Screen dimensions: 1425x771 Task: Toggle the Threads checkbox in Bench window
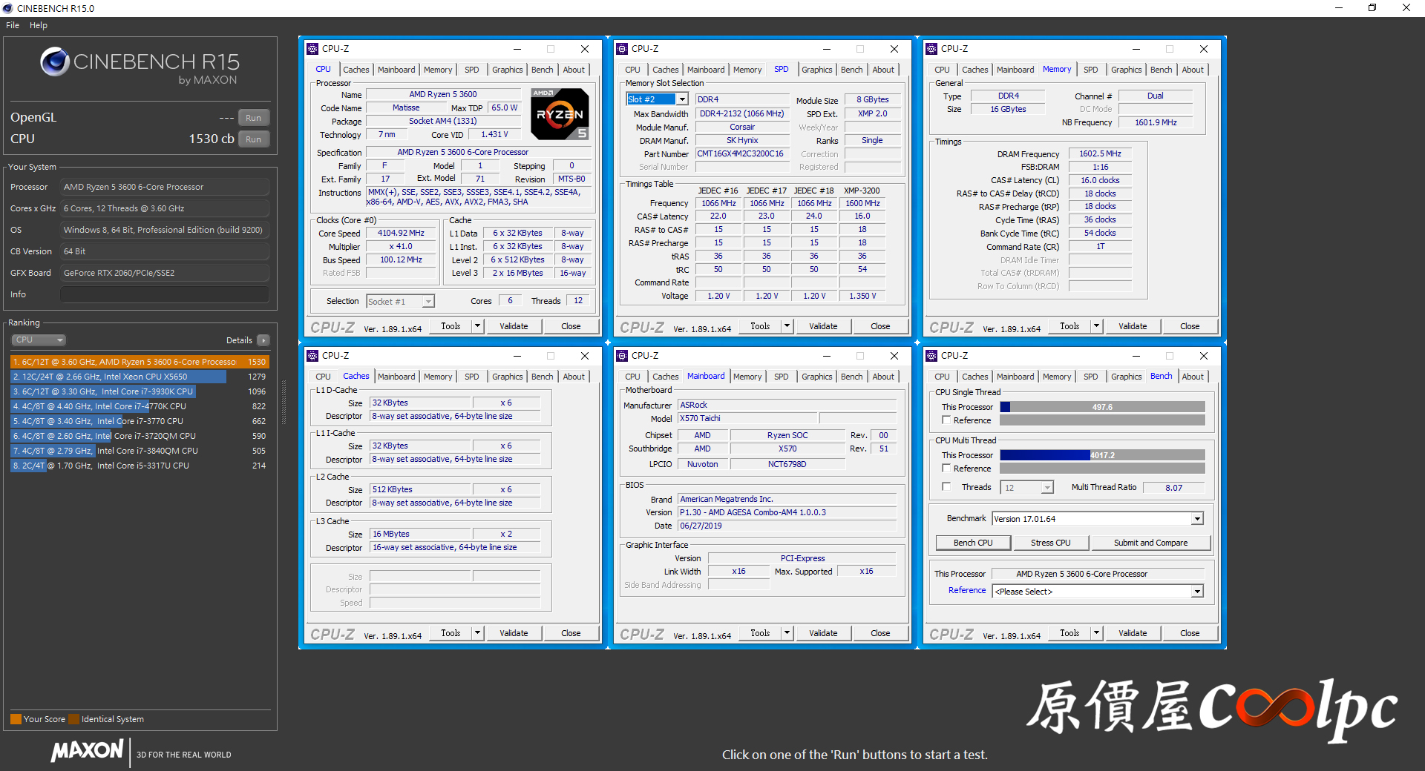tap(946, 487)
